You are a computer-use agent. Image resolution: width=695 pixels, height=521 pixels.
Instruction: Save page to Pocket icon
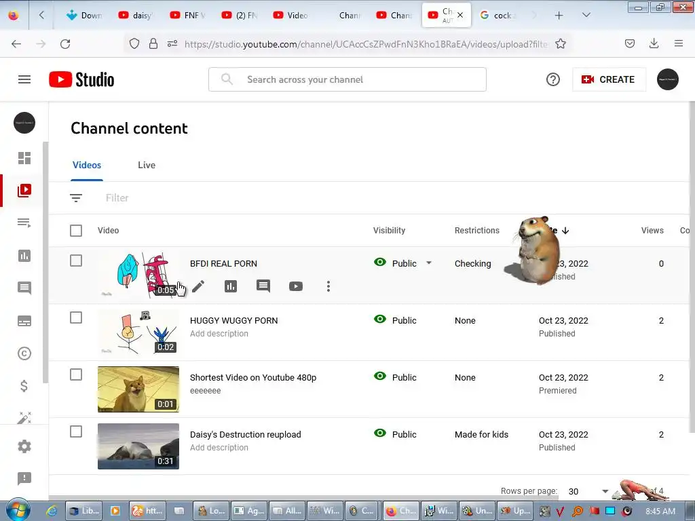pyautogui.click(x=630, y=43)
